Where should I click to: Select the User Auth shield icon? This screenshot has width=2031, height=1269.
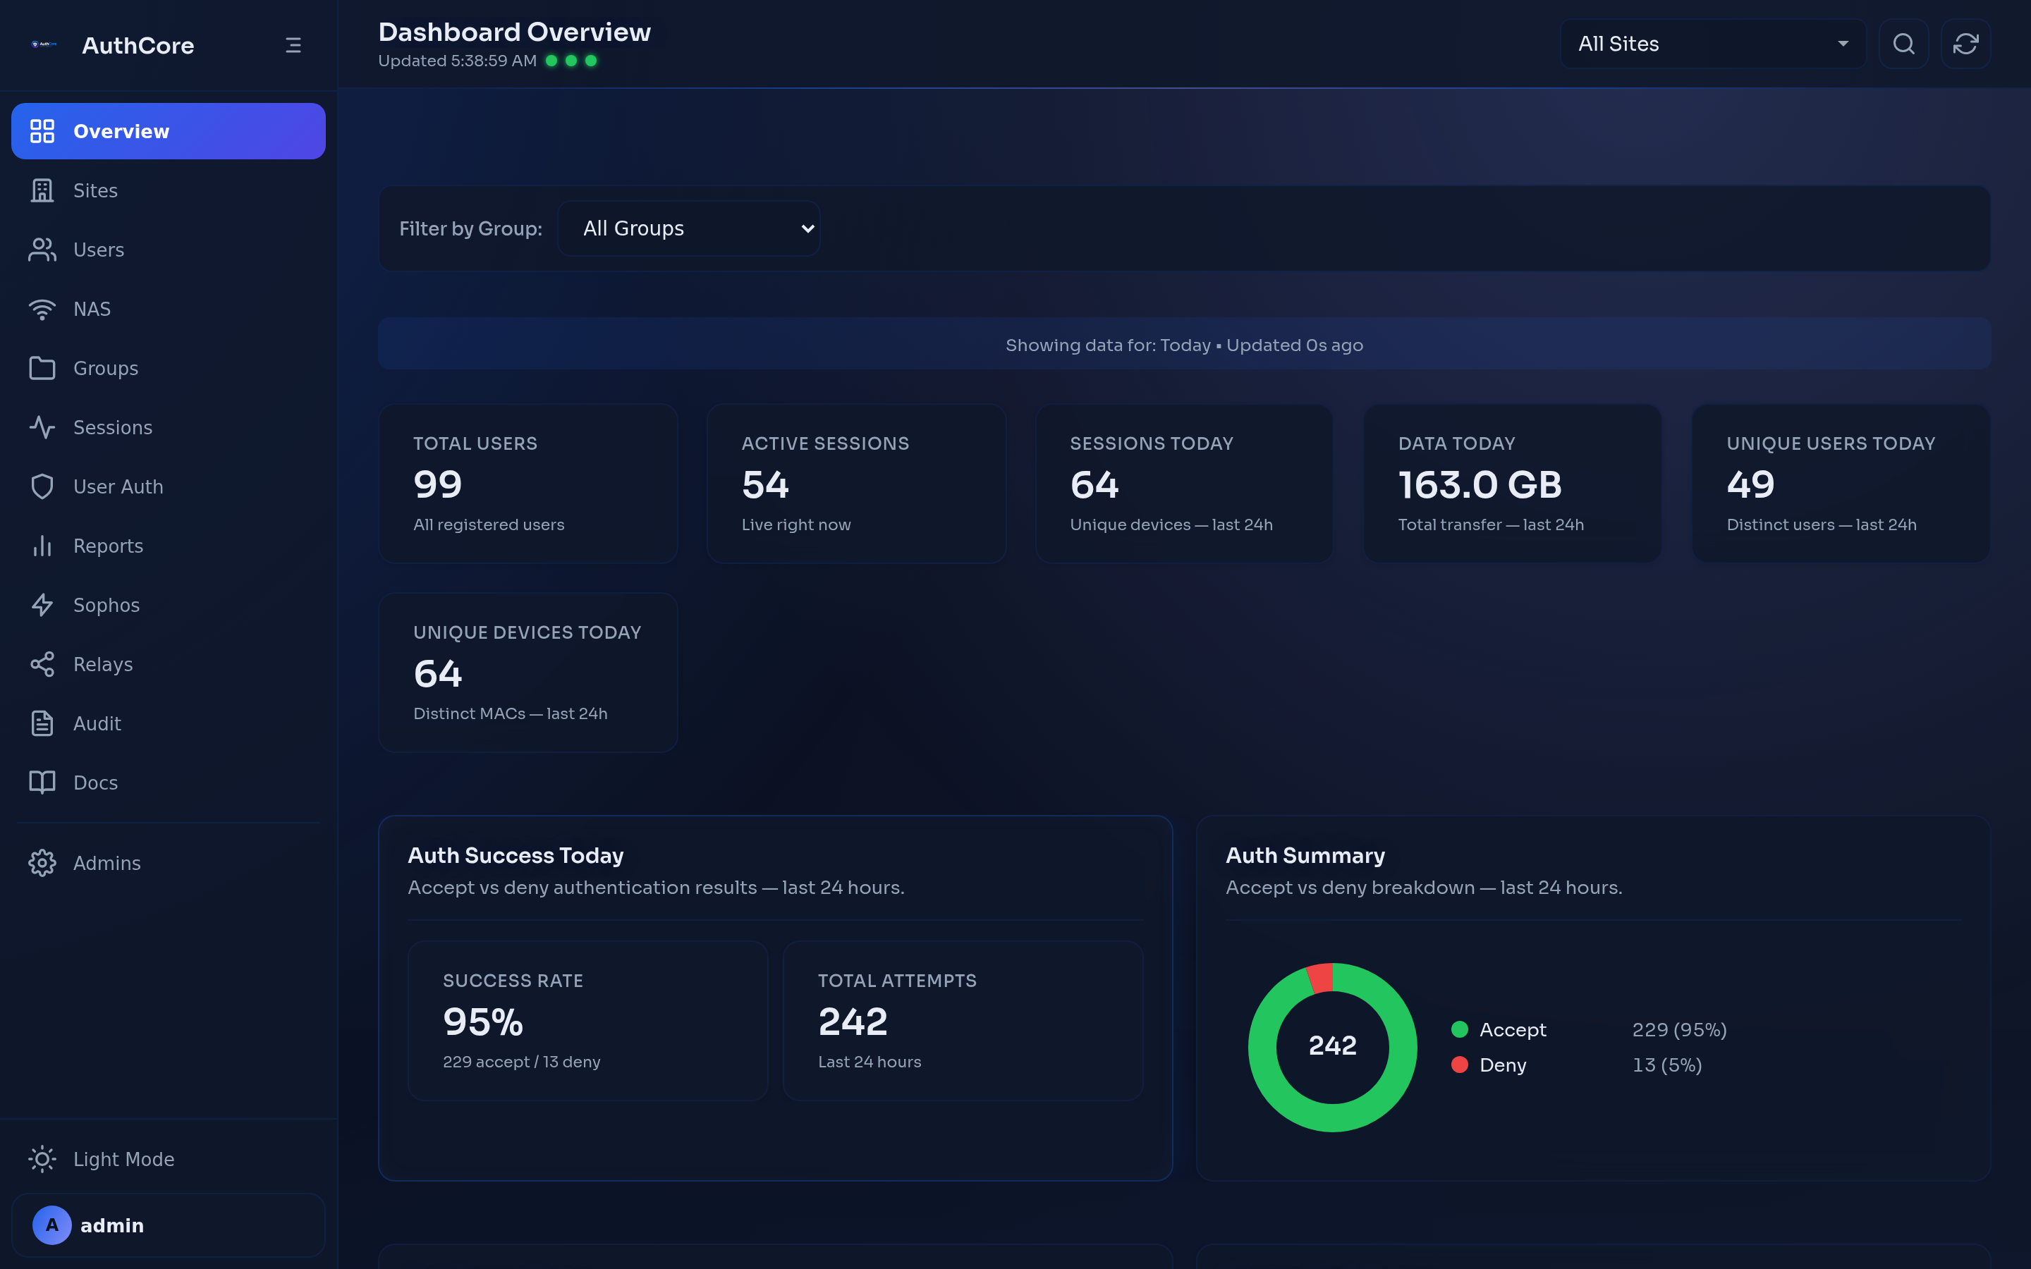coord(43,486)
